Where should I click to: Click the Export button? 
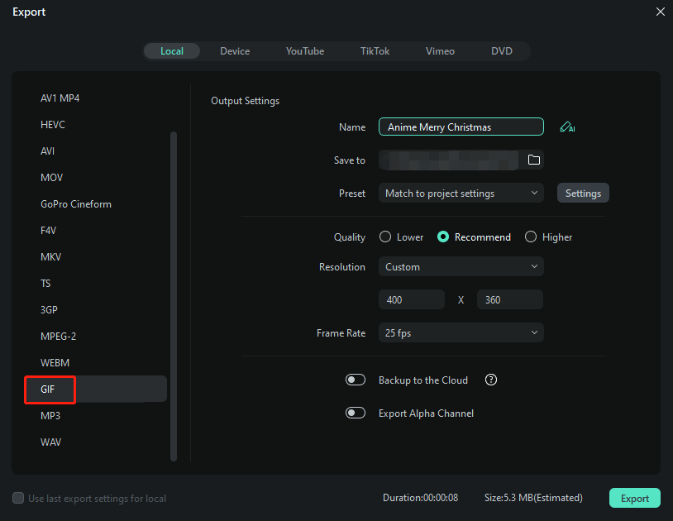tap(634, 498)
